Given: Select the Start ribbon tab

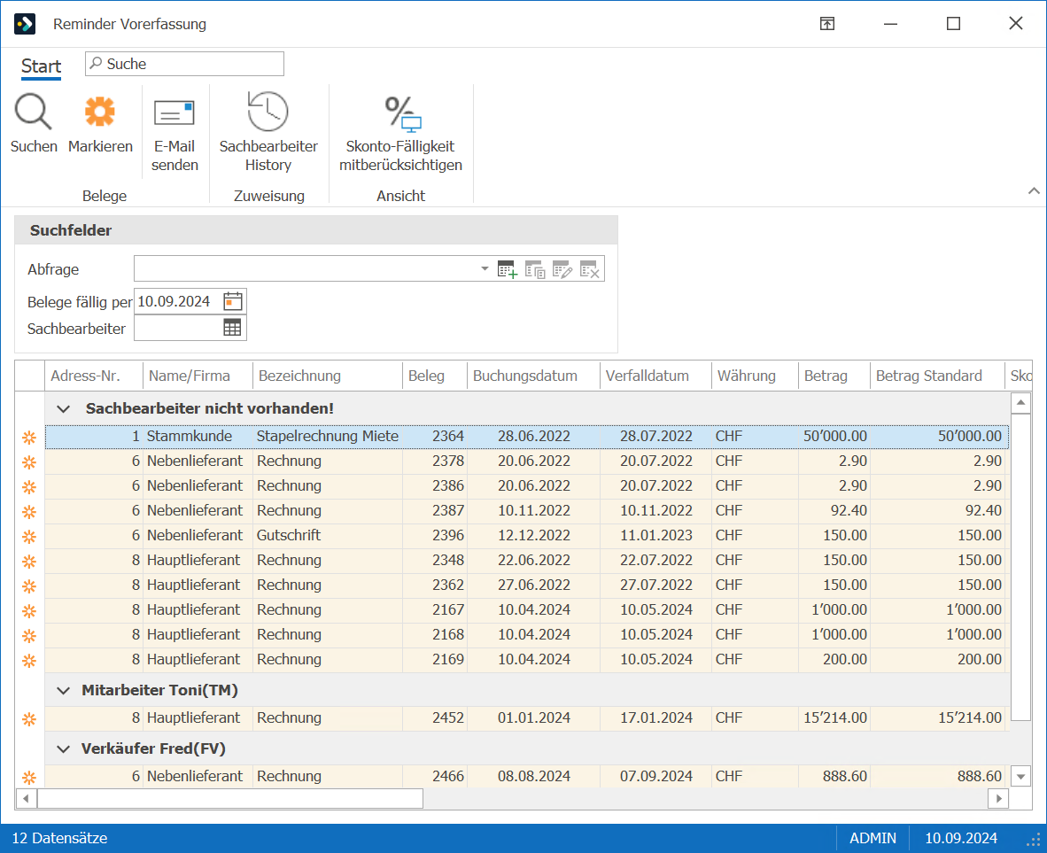Looking at the screenshot, I should click(x=41, y=66).
